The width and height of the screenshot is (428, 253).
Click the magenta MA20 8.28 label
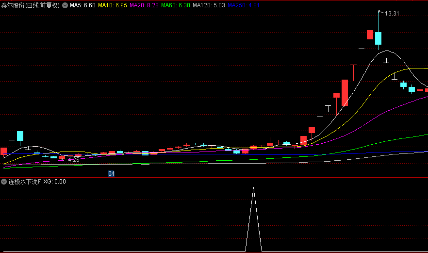pos(144,6)
